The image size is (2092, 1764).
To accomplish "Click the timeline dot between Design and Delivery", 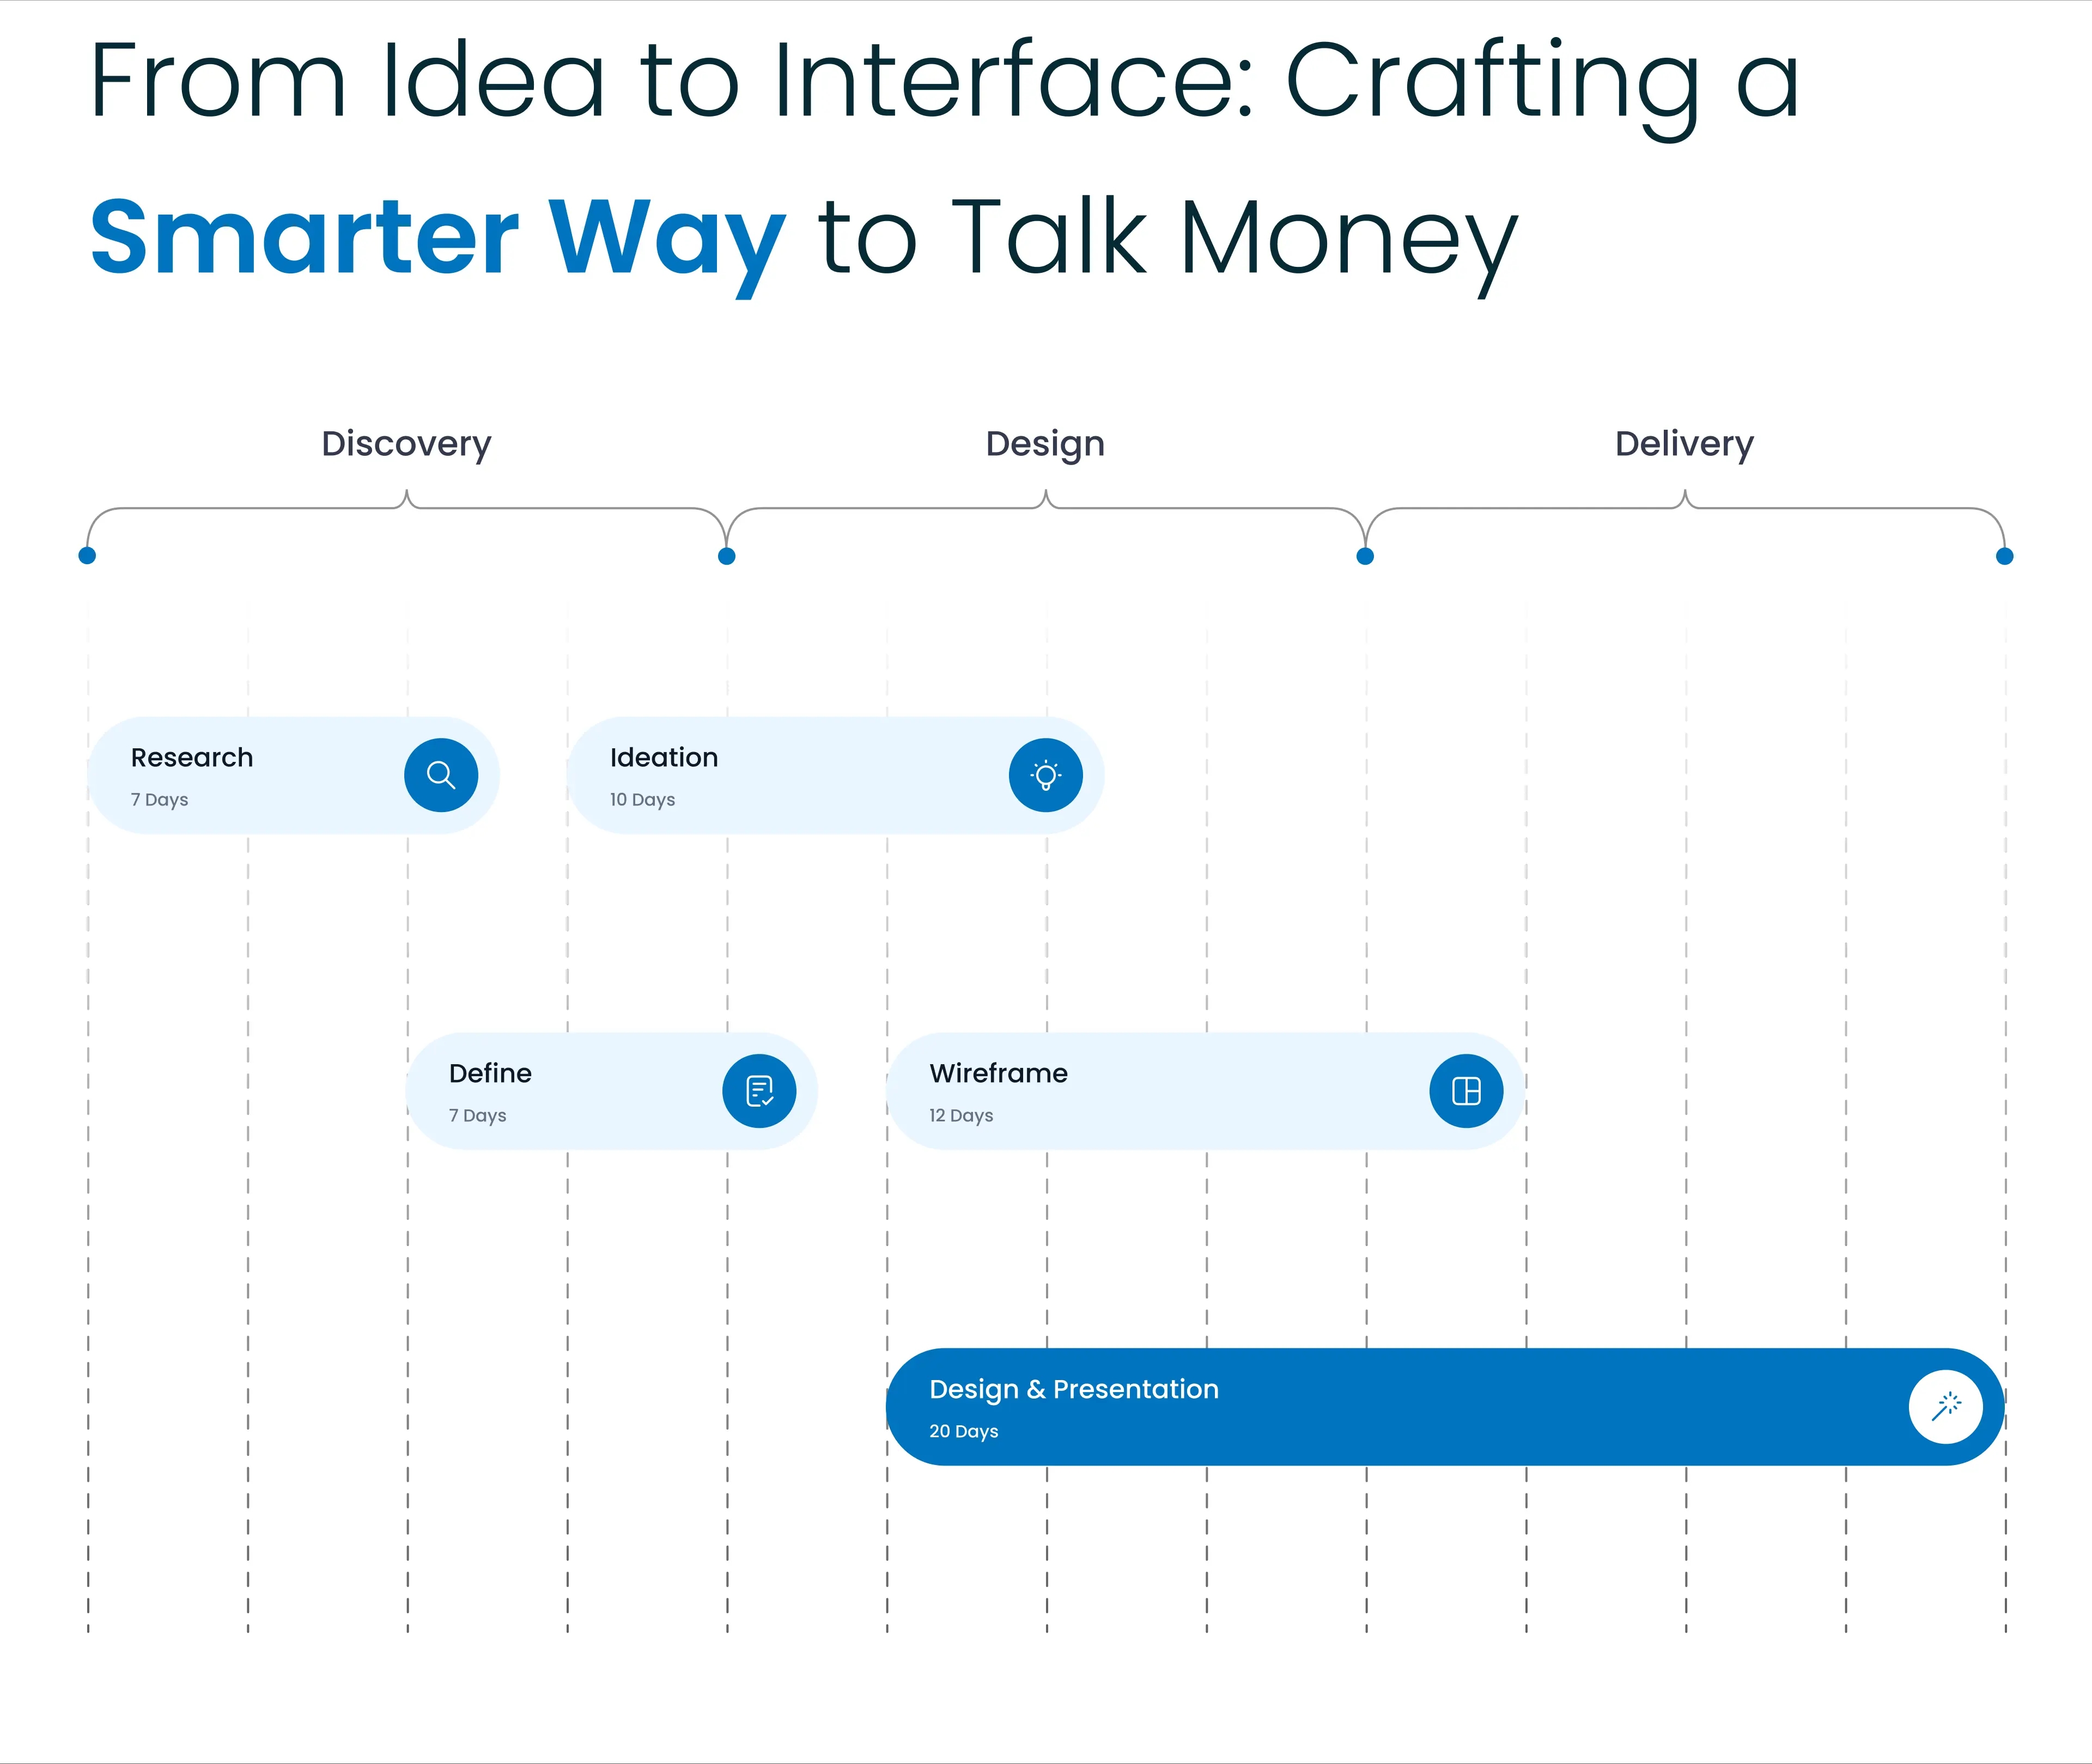I will 1365,556.
